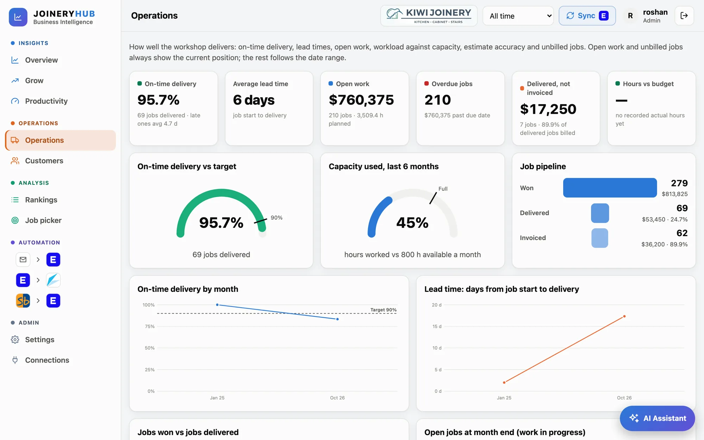The width and height of the screenshot is (704, 440).
Task: Open the Connections page
Action: [x=61, y=360]
